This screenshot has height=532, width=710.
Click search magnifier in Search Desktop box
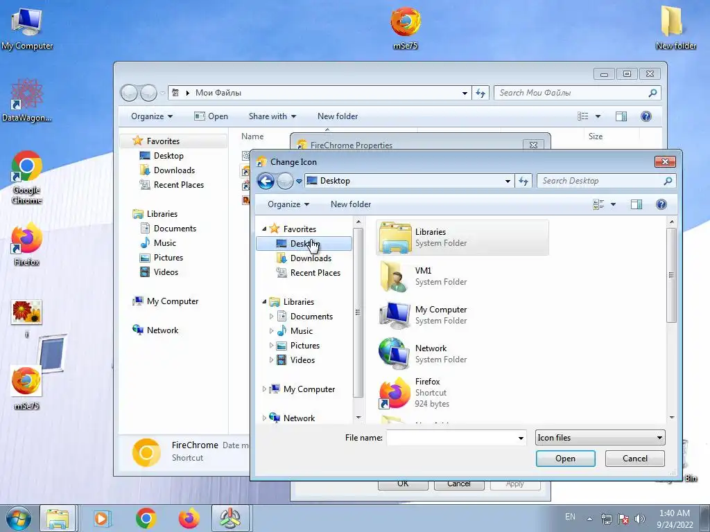tap(668, 181)
